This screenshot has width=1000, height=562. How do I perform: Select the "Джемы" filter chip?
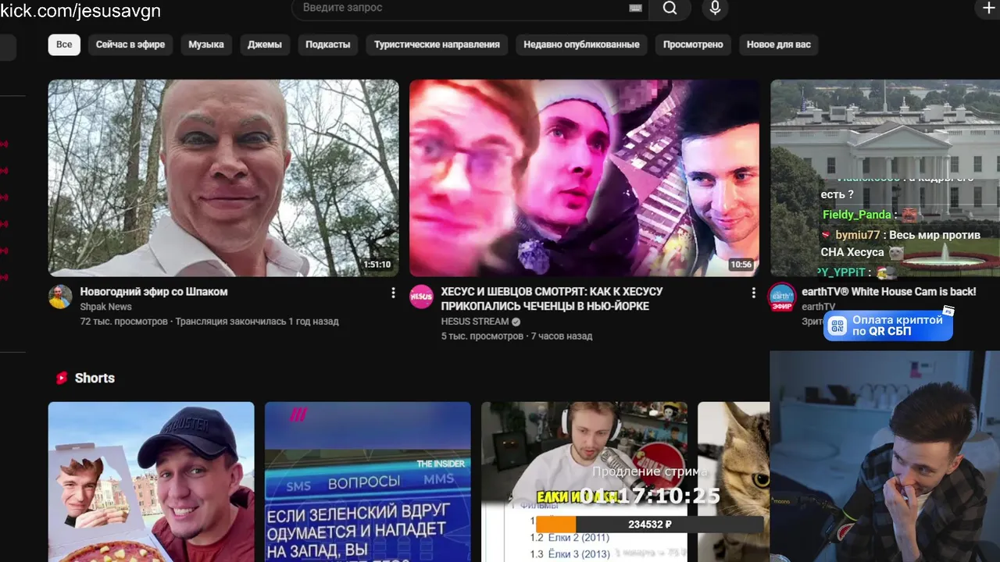coord(265,44)
